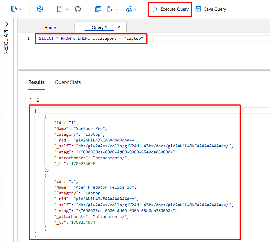
Task: Click the _rid value g1V2AN1L43kEAAAAAAAAAA==
Action: pos(105,199)
